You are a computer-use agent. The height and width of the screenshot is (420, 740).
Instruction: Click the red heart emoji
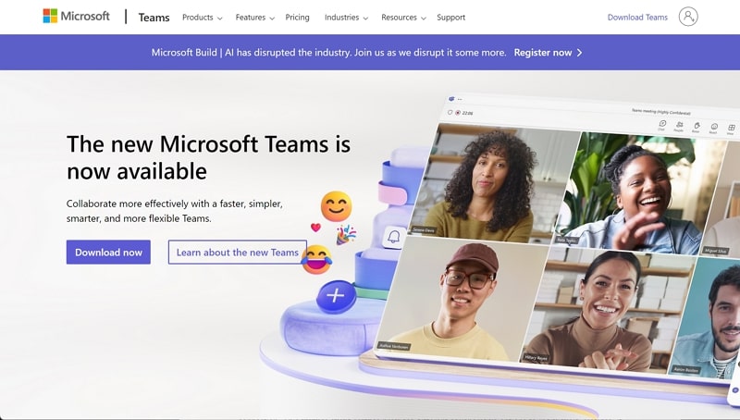(315, 227)
